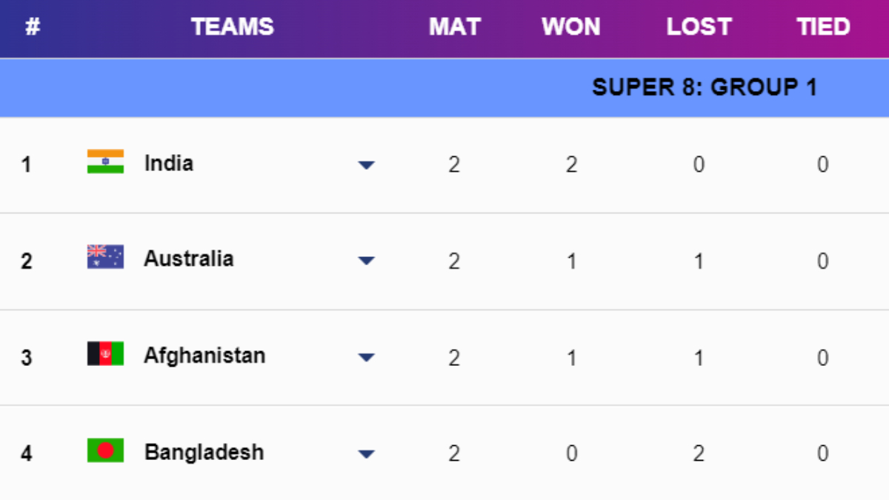Click the # rank column header
The image size is (889, 500).
click(x=32, y=27)
